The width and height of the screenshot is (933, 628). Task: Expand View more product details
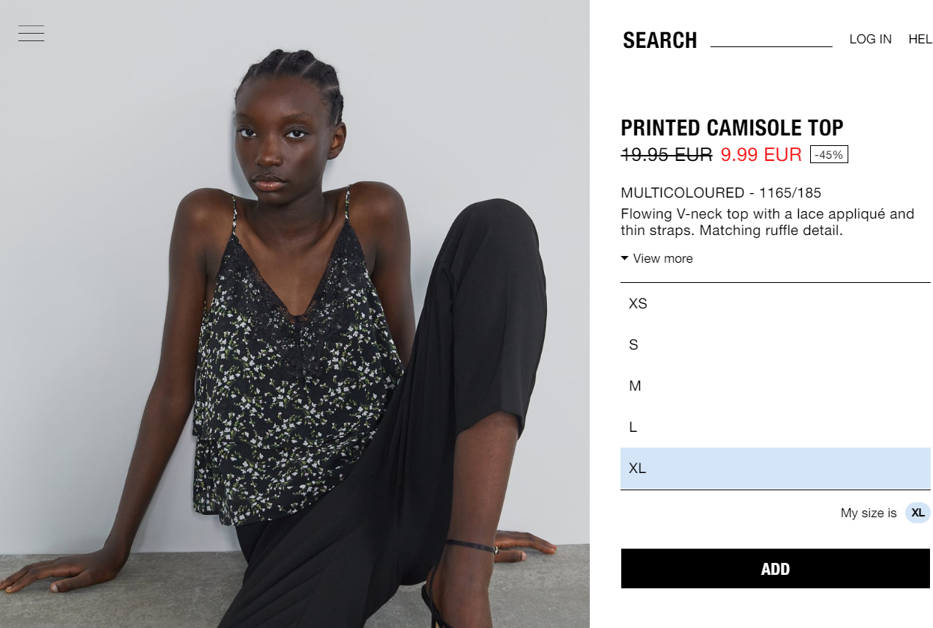[x=657, y=258]
